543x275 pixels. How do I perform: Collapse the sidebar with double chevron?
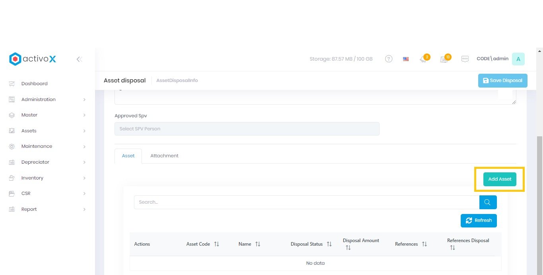79,59
